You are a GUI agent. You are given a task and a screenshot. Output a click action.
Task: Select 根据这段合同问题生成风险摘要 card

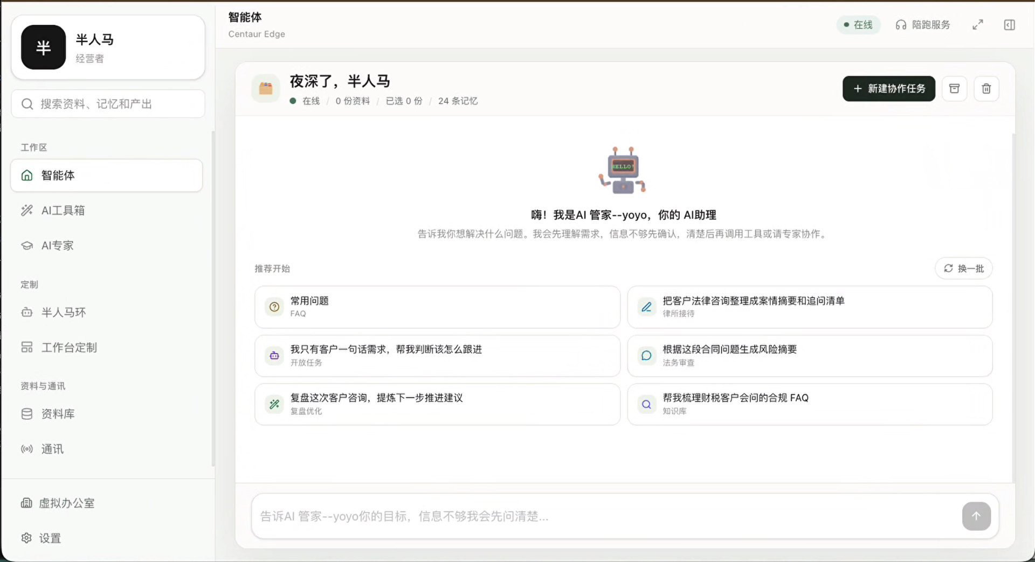[810, 355]
